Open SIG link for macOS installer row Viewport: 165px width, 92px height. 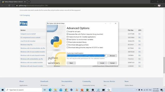pyautogui.click(x=139, y=41)
